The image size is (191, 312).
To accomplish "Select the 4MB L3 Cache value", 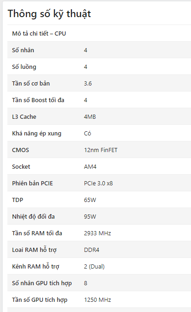I will pyautogui.click(x=90, y=117).
